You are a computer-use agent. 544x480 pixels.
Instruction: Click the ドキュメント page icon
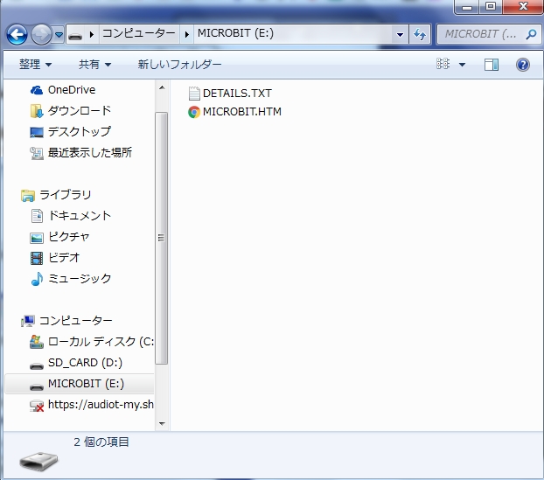pyautogui.click(x=37, y=216)
